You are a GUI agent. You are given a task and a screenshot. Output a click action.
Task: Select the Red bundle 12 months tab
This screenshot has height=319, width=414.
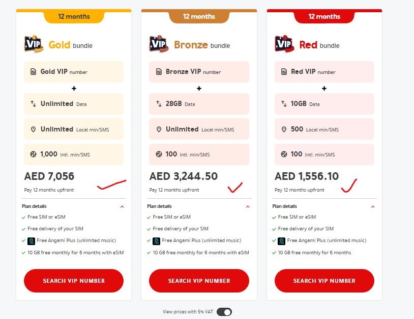click(x=324, y=17)
